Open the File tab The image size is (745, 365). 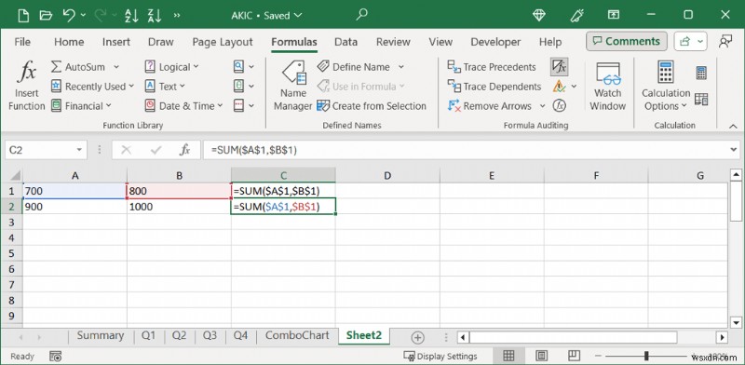pos(22,42)
